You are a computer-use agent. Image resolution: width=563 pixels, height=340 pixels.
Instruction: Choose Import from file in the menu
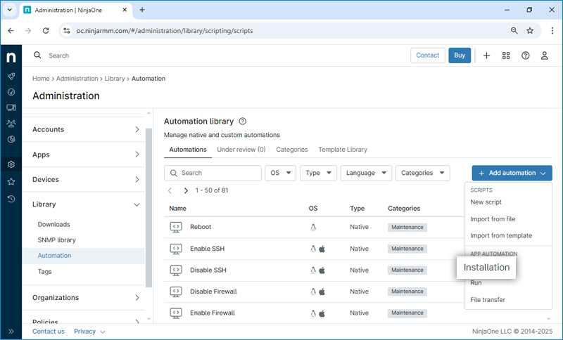[493, 219]
